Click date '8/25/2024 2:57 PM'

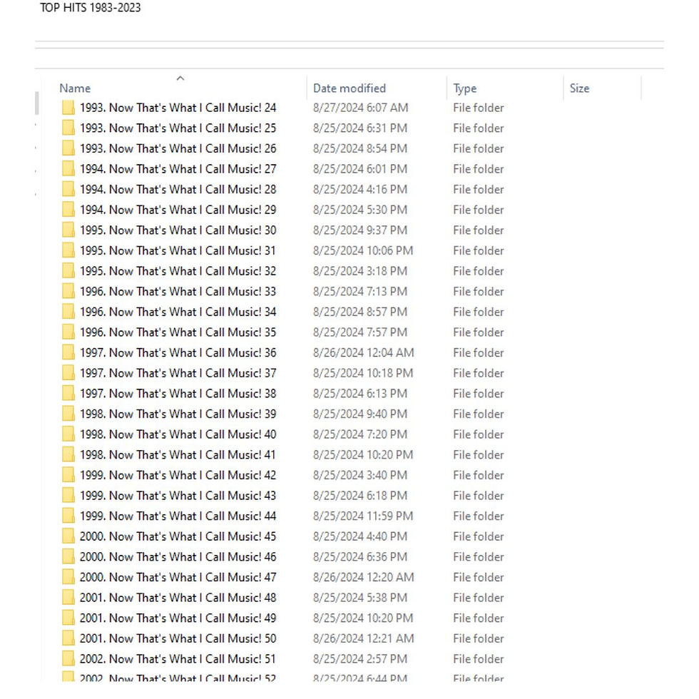(x=360, y=659)
